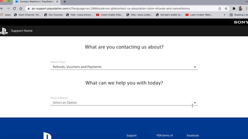Image resolution: width=248 pixels, height=139 pixels.
Task: Click the SONY logo
Action: click(241, 22)
